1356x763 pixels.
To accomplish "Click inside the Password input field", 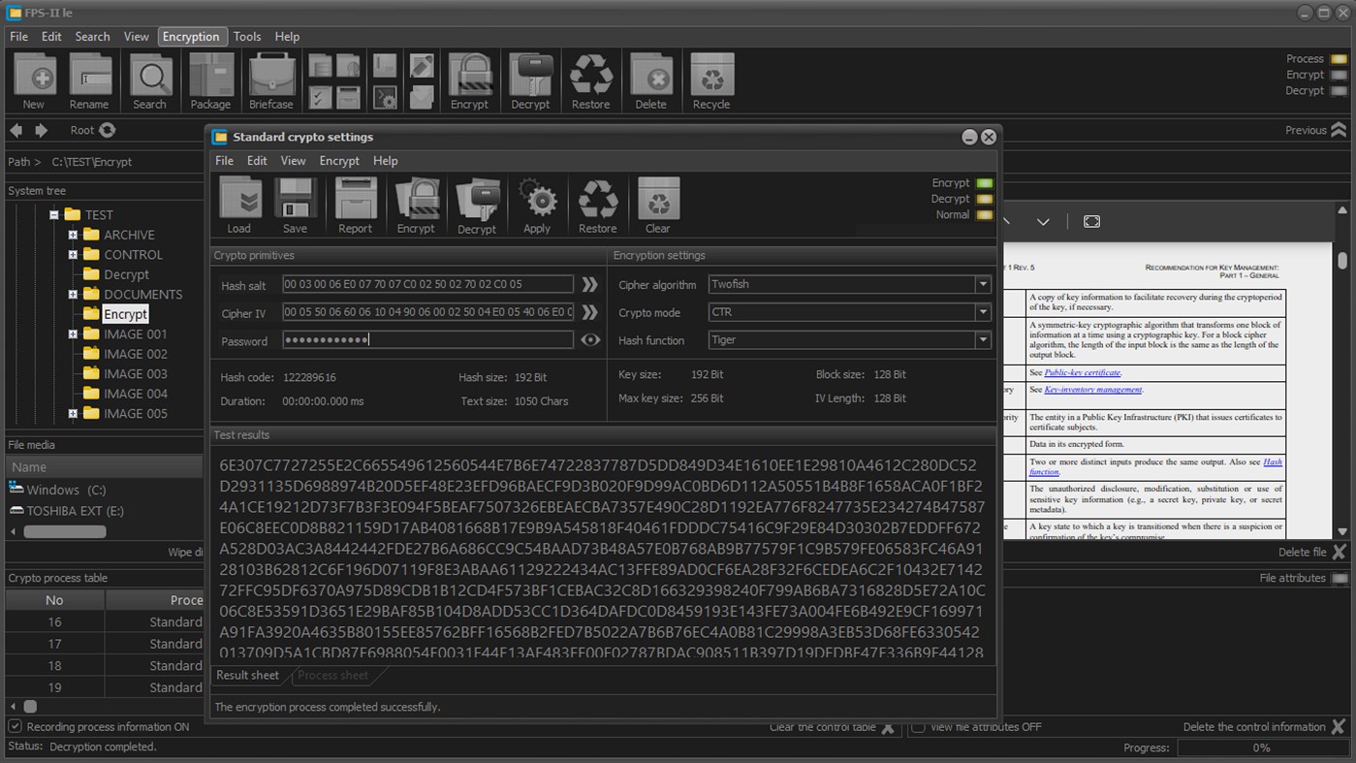I will click(x=426, y=339).
